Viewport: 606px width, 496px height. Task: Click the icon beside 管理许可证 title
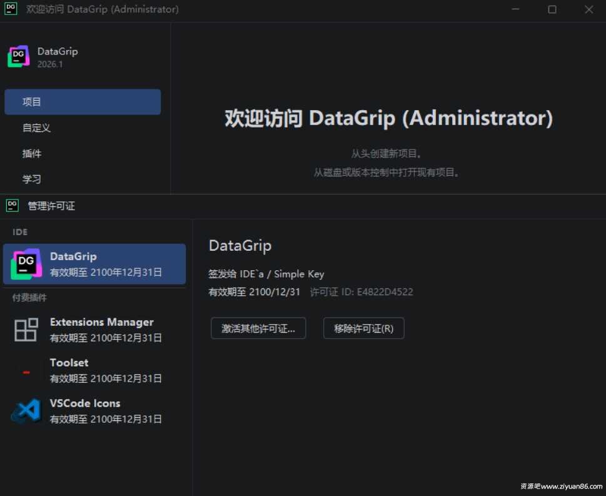coord(13,205)
